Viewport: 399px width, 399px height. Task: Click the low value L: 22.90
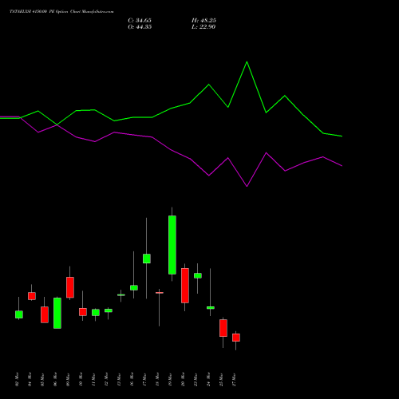[203, 27]
